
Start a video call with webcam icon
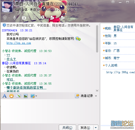(x=5, y=18)
